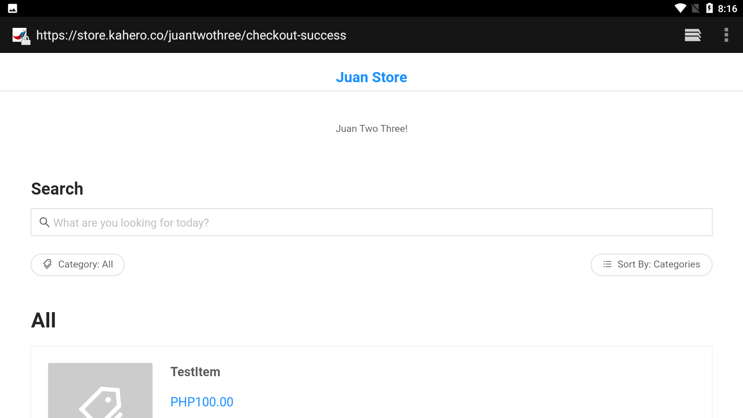Tap the TestItem placeholder thumbnail
Viewport: 743px width, 418px height.
(x=100, y=391)
